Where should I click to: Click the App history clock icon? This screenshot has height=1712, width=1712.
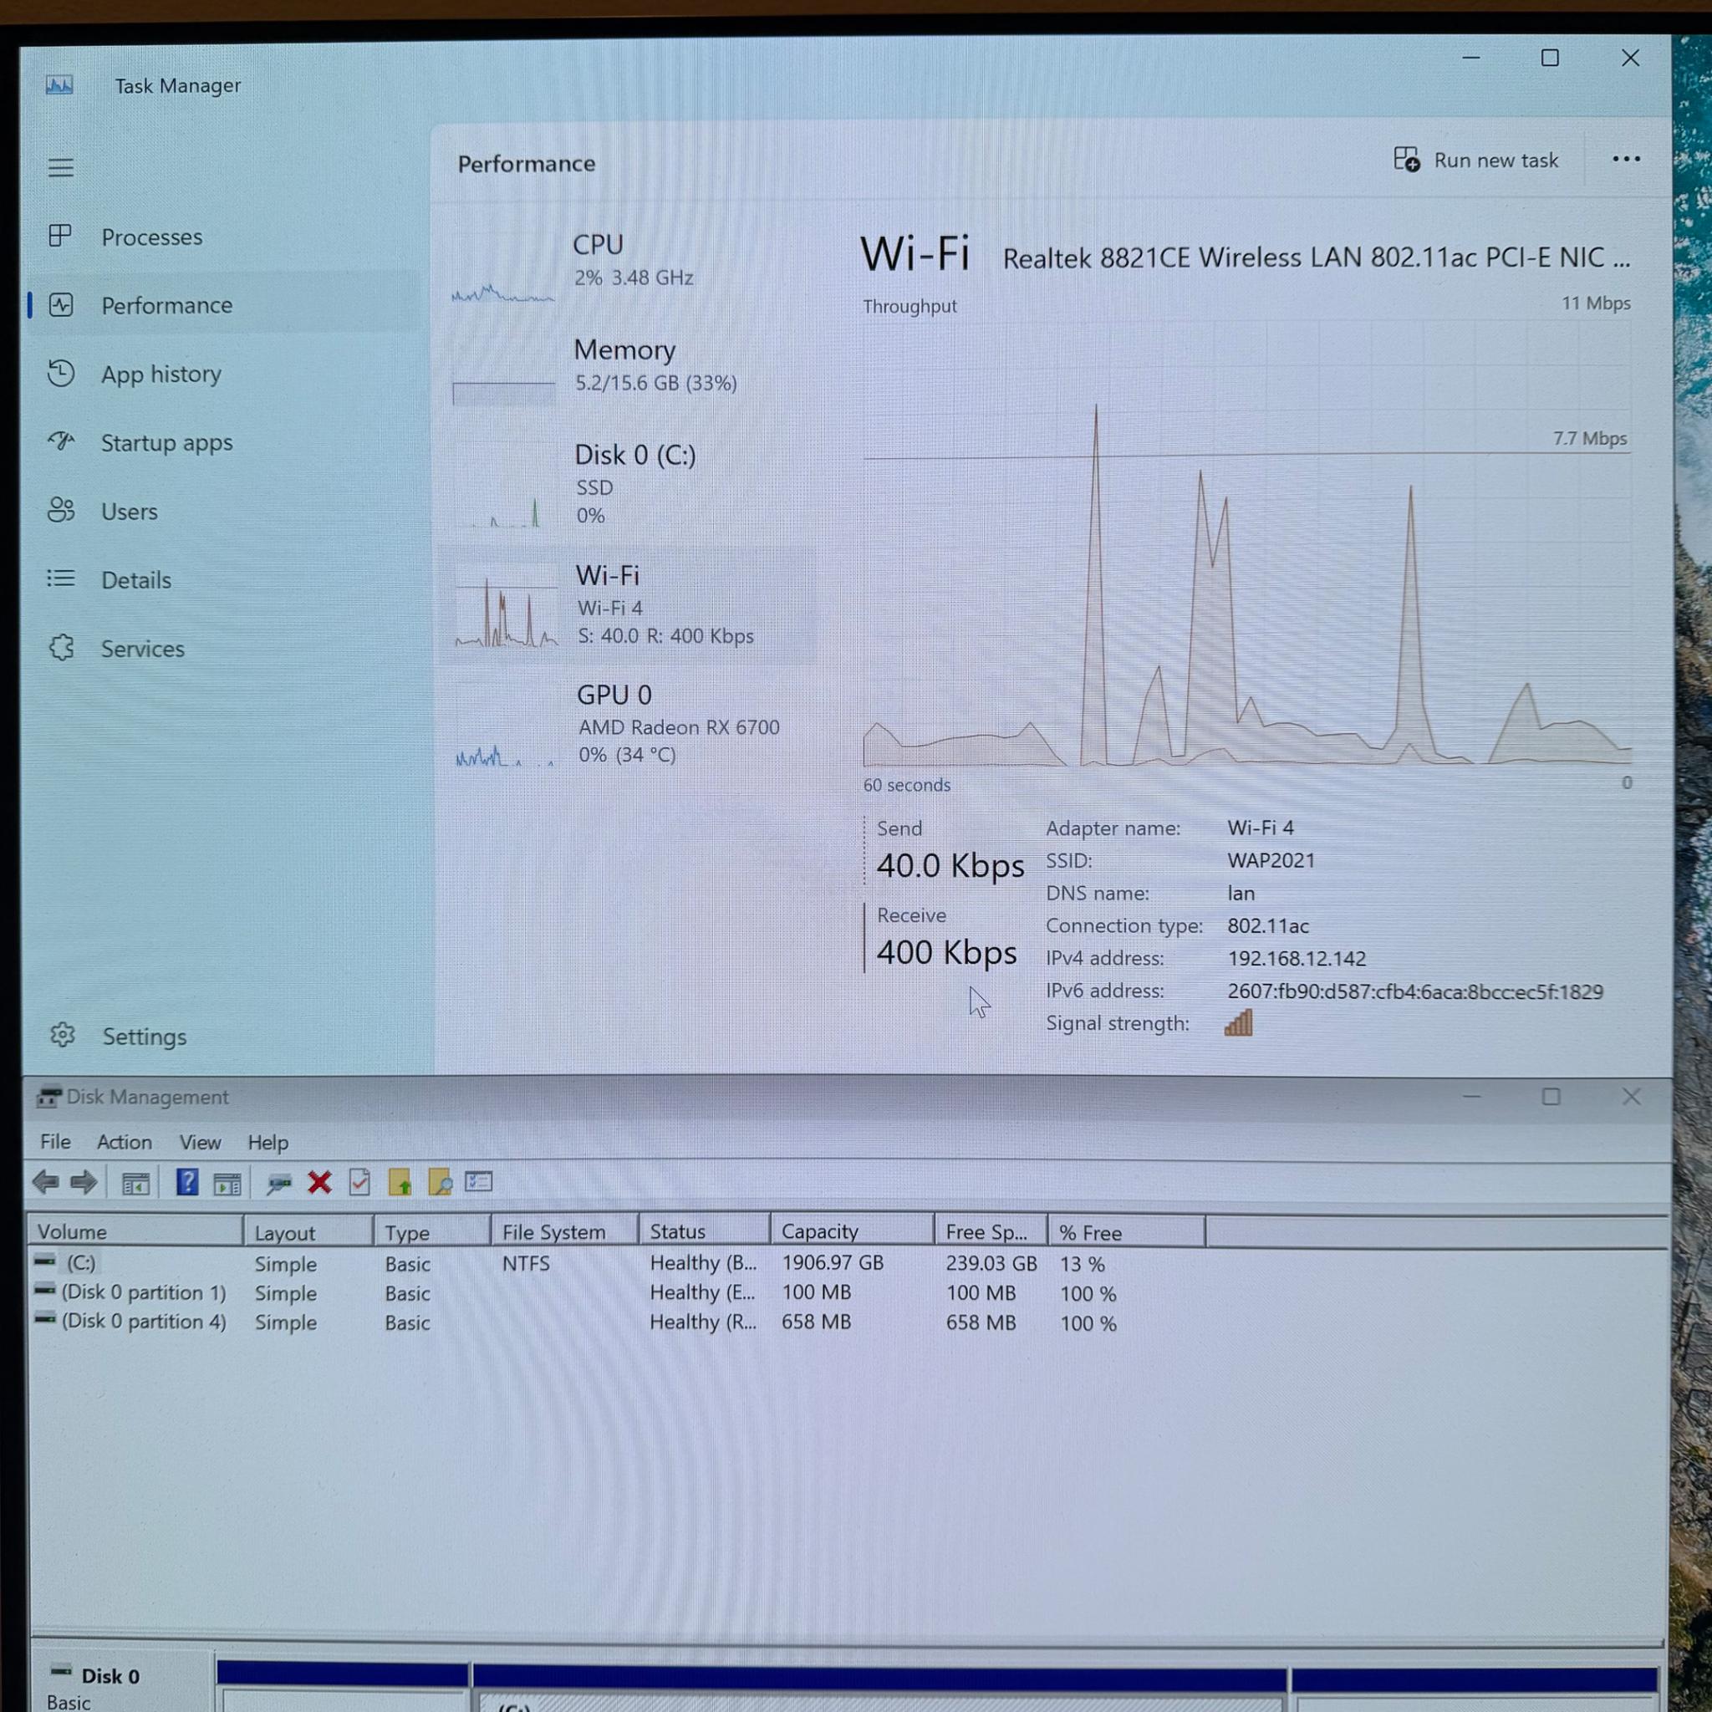pos(60,372)
